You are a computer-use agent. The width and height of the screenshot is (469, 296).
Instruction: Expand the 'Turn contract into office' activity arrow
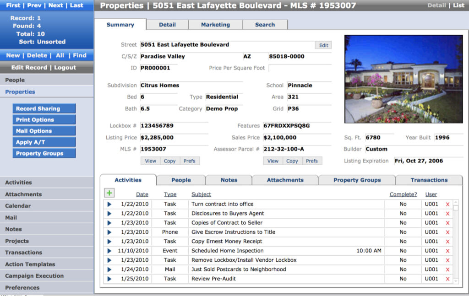(109, 205)
